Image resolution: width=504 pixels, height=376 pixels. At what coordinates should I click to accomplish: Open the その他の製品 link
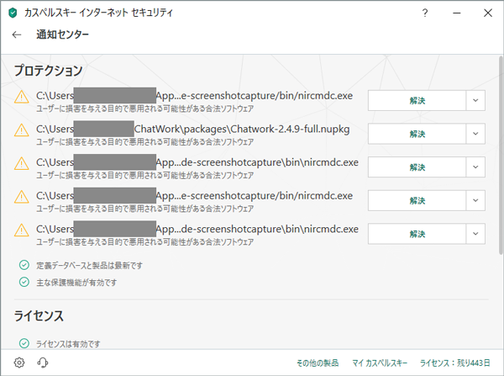pos(318,363)
